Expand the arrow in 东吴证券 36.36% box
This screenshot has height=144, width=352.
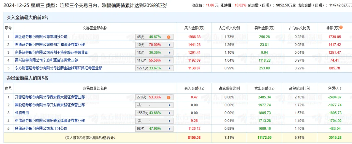pos(169,52)
